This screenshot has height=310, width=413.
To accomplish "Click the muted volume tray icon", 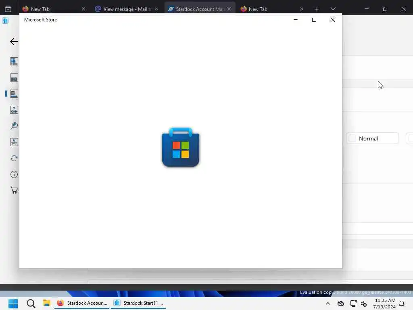I will tap(364, 304).
